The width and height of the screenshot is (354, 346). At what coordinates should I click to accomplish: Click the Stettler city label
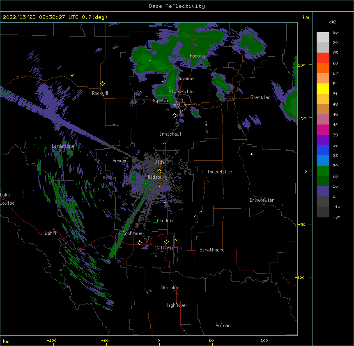[260, 97]
